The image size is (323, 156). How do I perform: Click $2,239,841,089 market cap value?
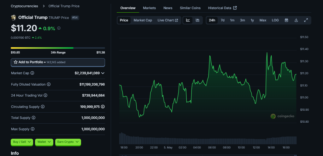click(87, 73)
